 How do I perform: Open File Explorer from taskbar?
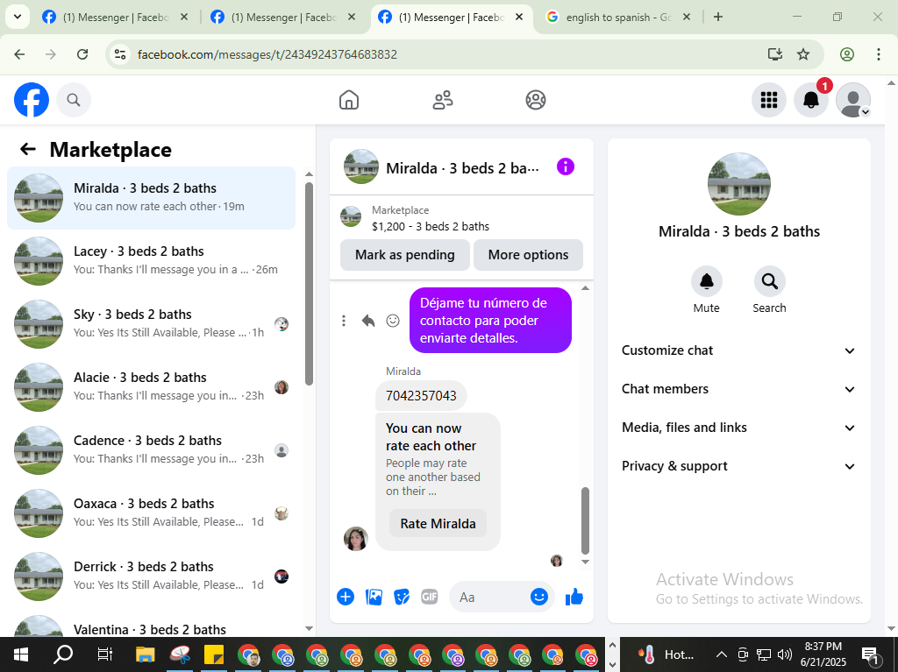tap(145, 654)
